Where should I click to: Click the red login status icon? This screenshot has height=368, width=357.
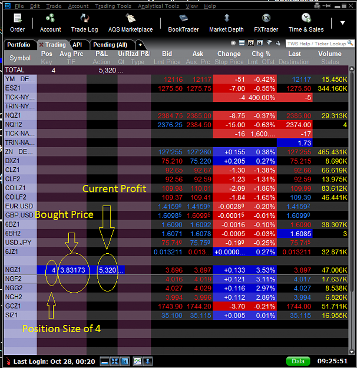point(8,362)
